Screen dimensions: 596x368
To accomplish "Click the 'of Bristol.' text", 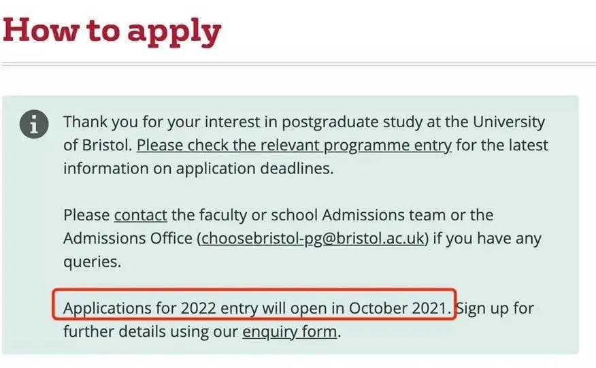I will [x=97, y=146].
